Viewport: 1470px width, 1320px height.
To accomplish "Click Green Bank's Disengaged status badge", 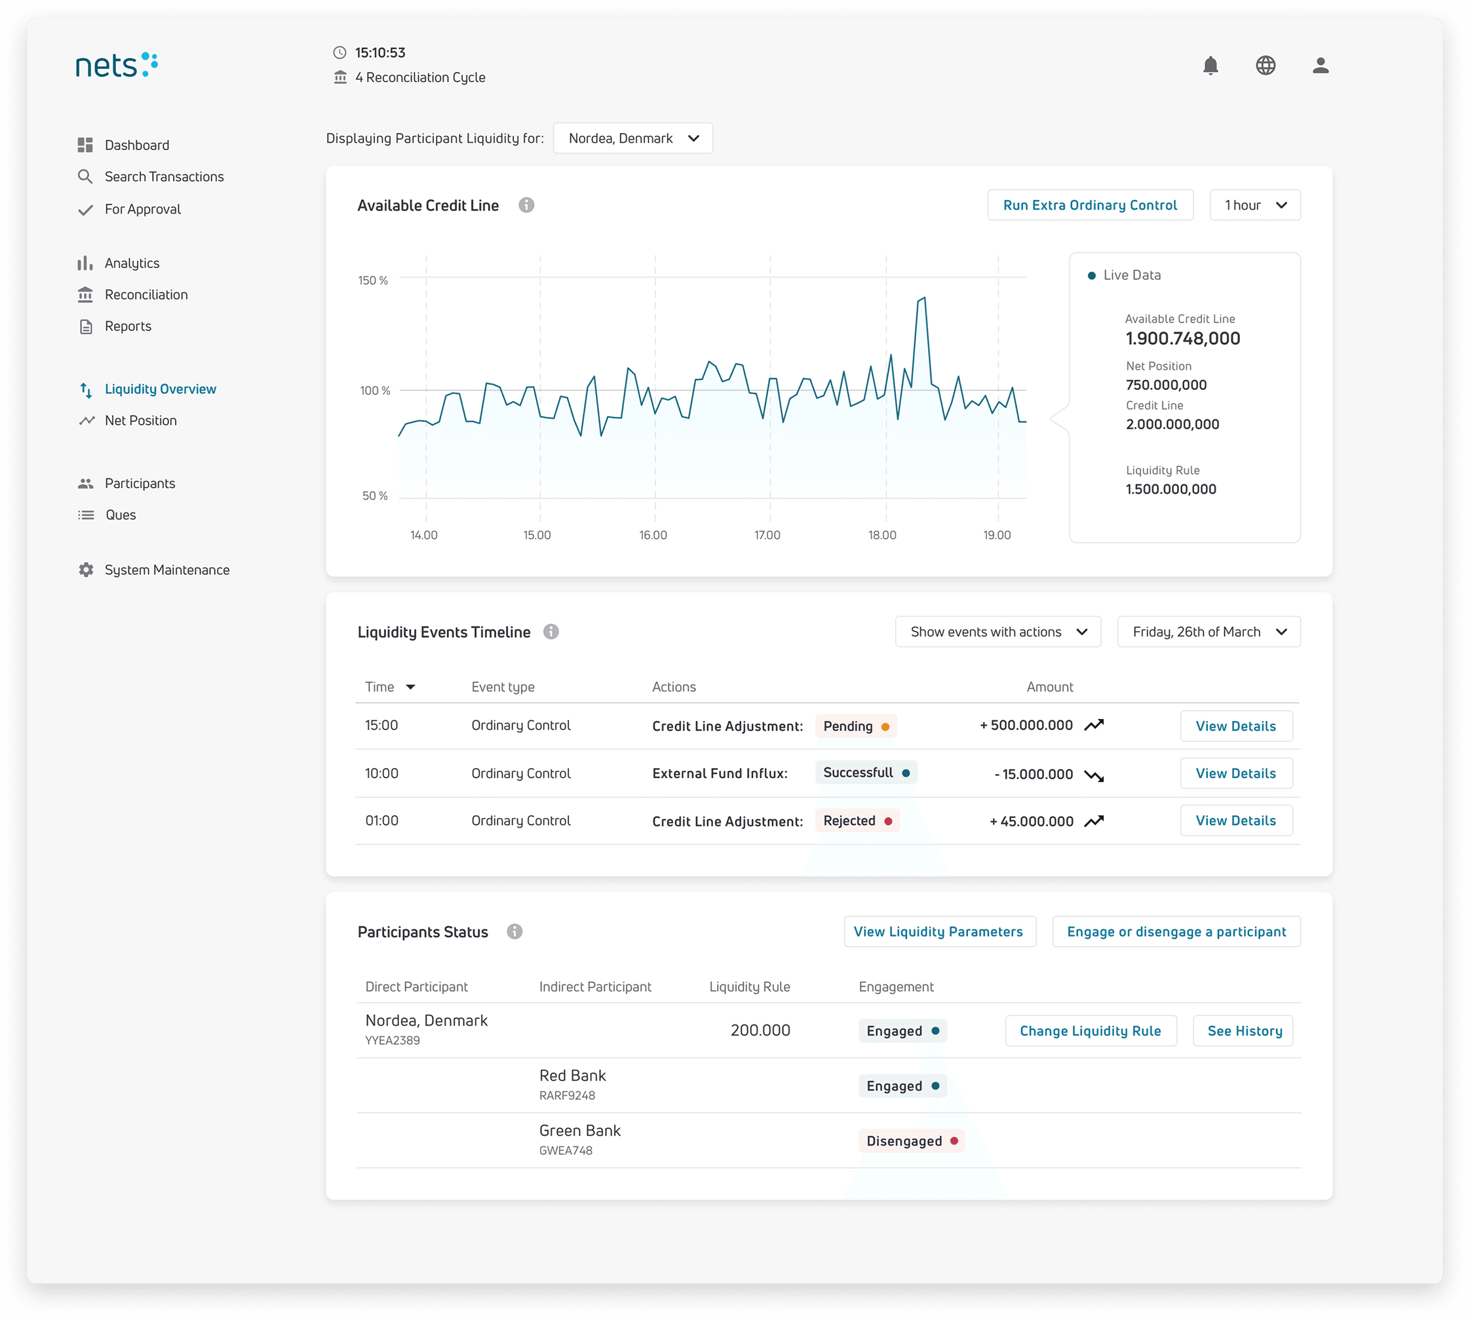I will pyautogui.click(x=912, y=1141).
